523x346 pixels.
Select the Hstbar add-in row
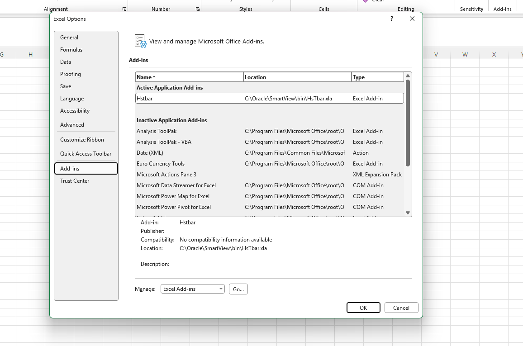[x=270, y=98]
